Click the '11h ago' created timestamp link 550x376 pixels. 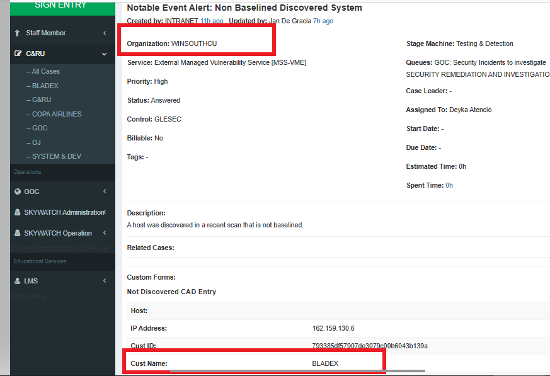212,21
